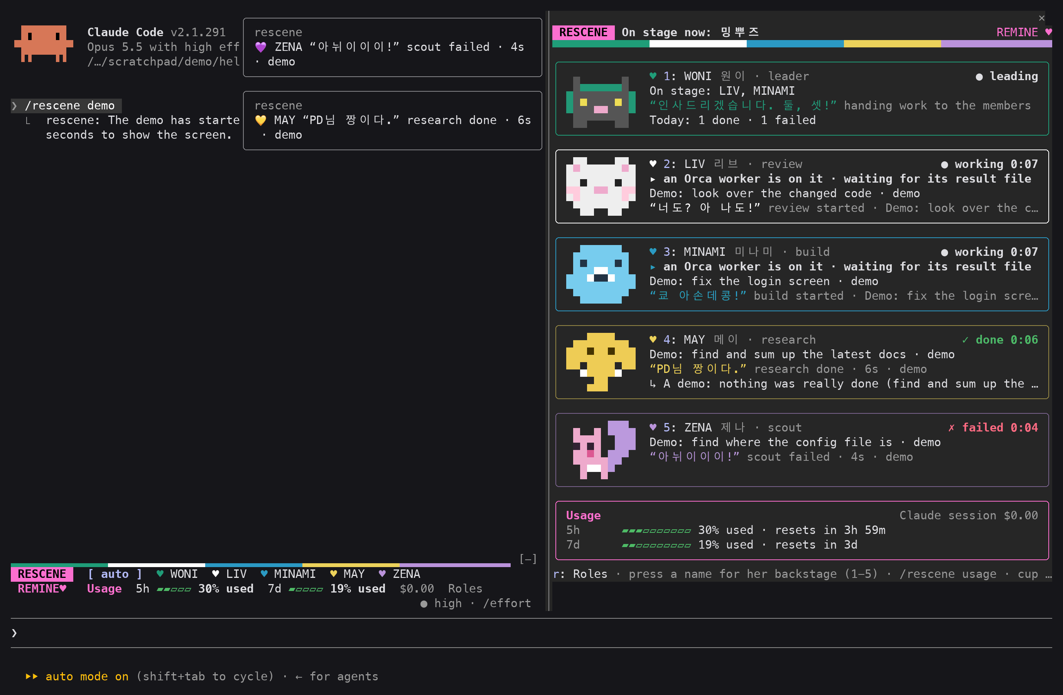Click the heart icon next to 1: WONI
The width and height of the screenshot is (1063, 695).
click(653, 76)
